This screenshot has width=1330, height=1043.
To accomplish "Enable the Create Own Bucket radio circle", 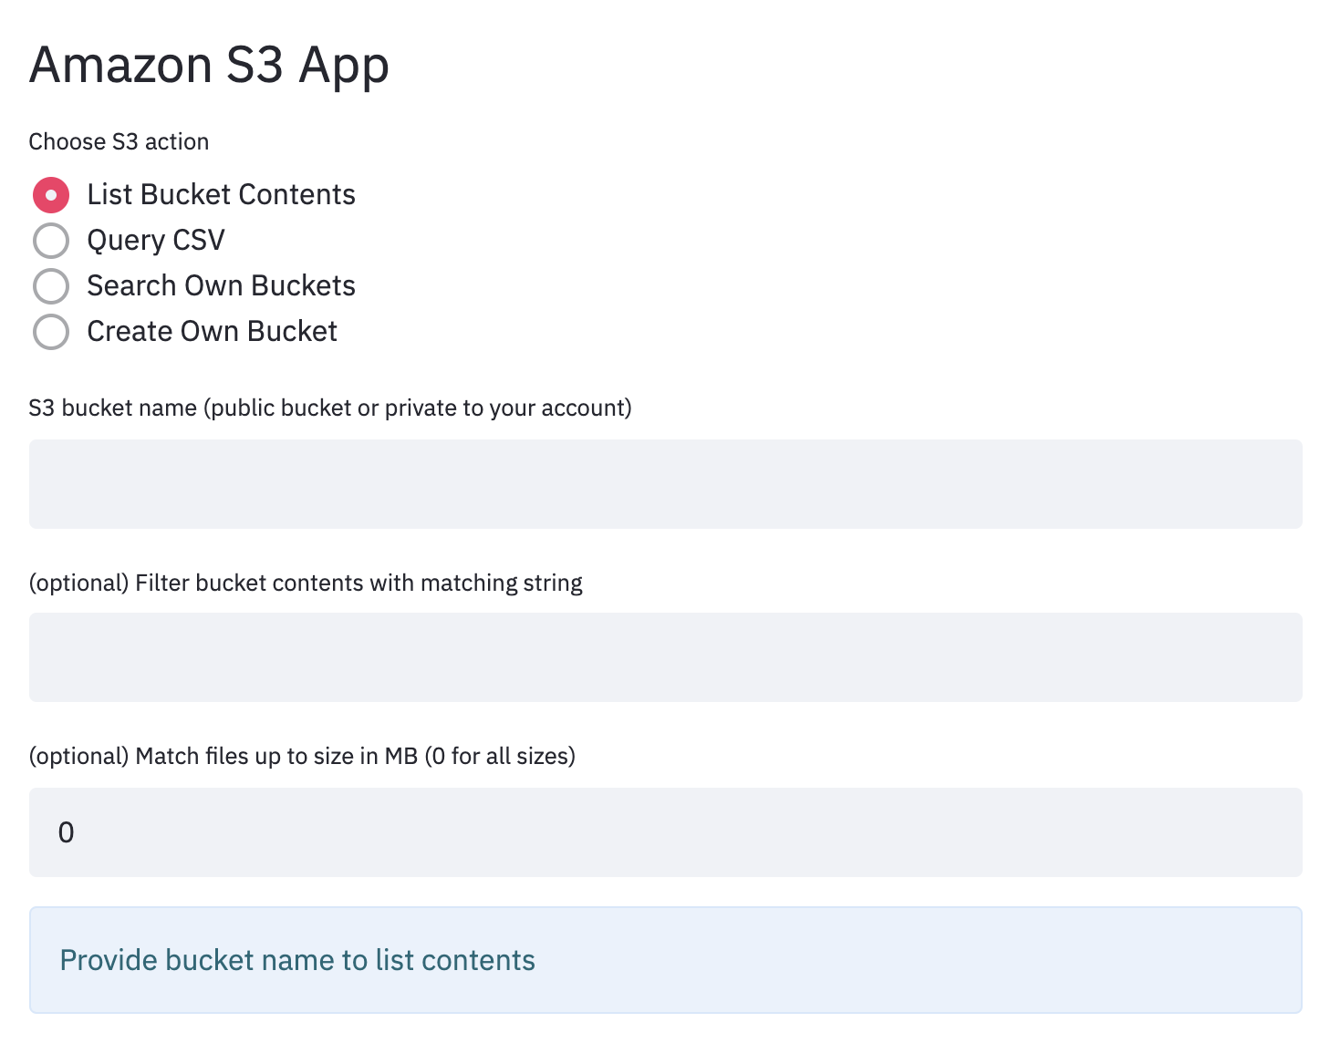I will pyautogui.click(x=51, y=332).
